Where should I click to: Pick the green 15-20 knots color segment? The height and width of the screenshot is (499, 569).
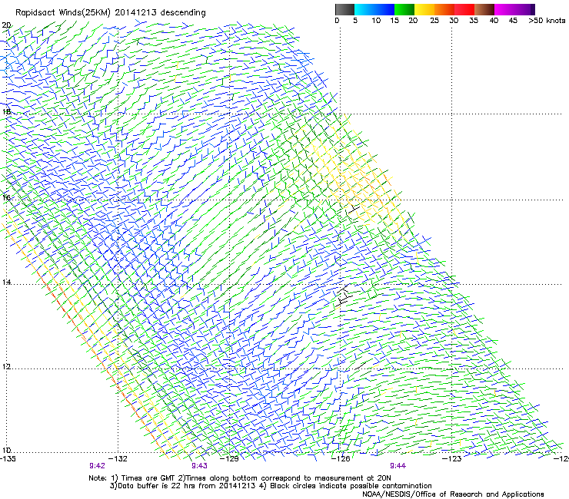(x=404, y=9)
